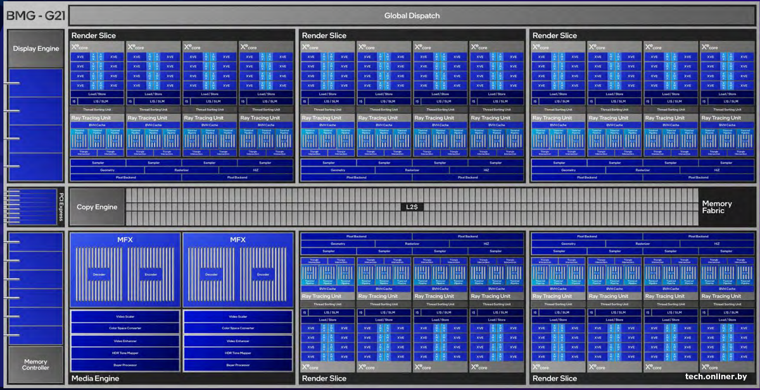Select the Memory Controller block
Viewport: 760px width, 390px height.
click(x=36, y=365)
